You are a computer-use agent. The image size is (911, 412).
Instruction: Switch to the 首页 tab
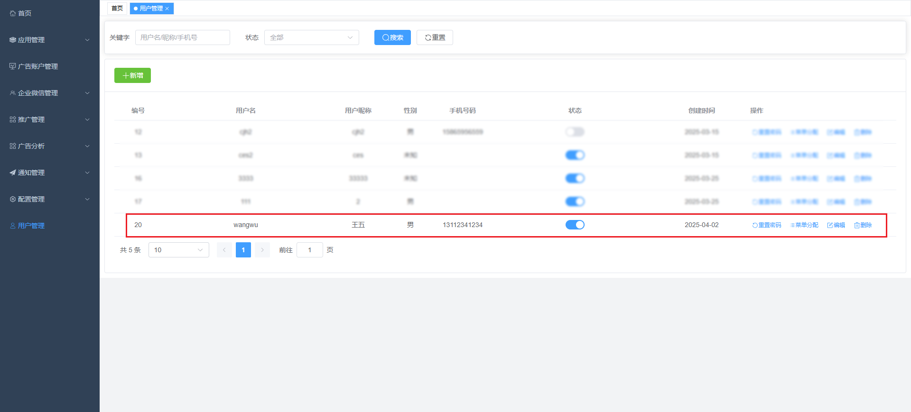tap(117, 9)
